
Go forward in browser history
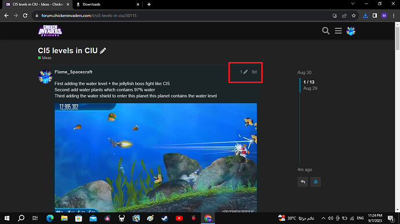click(16, 16)
